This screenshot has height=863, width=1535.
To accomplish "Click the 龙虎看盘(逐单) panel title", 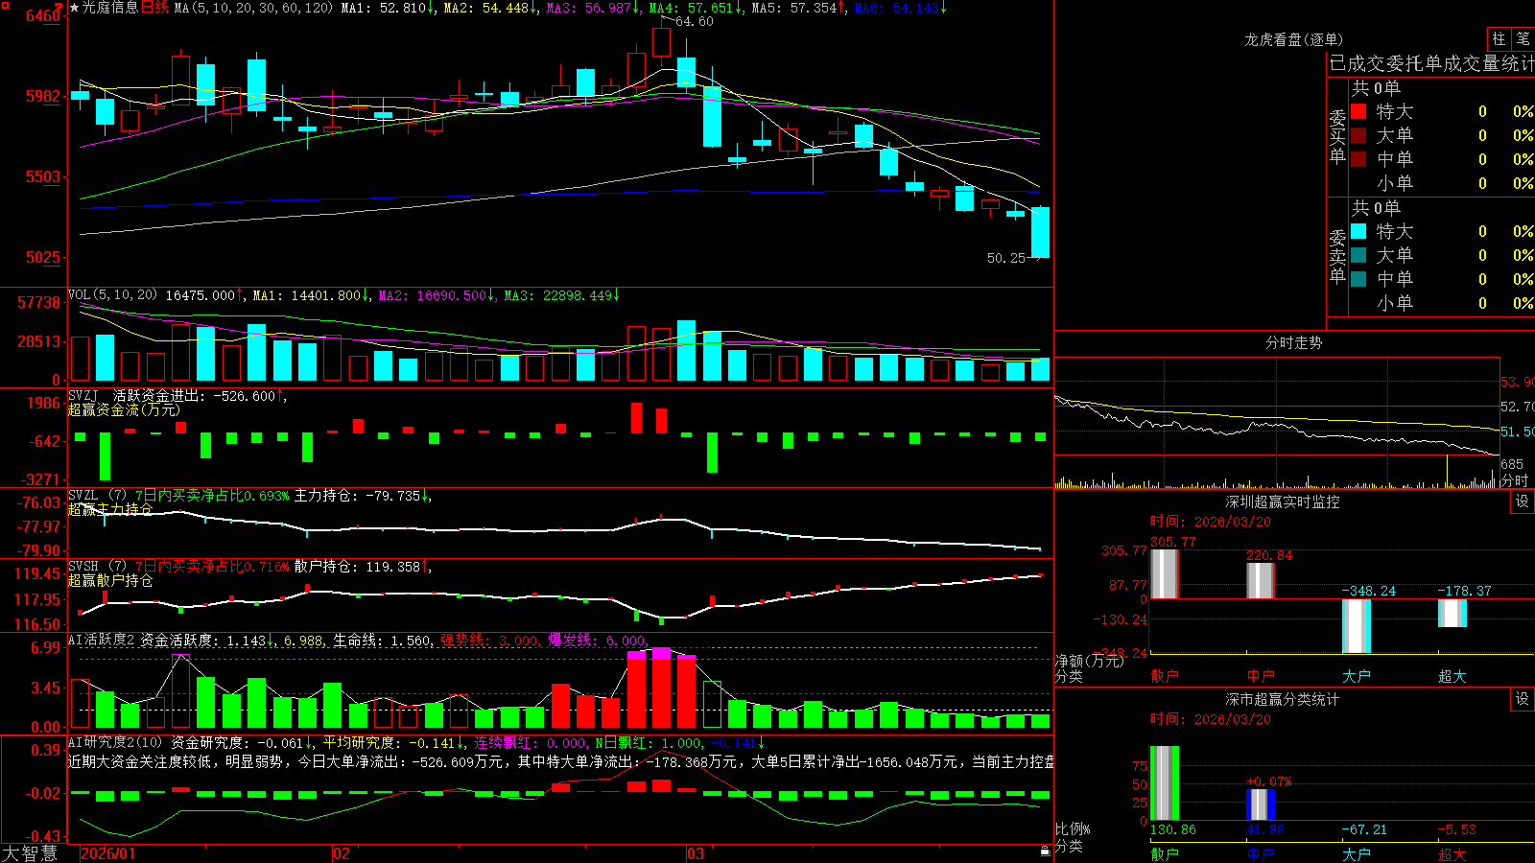I will [1294, 39].
